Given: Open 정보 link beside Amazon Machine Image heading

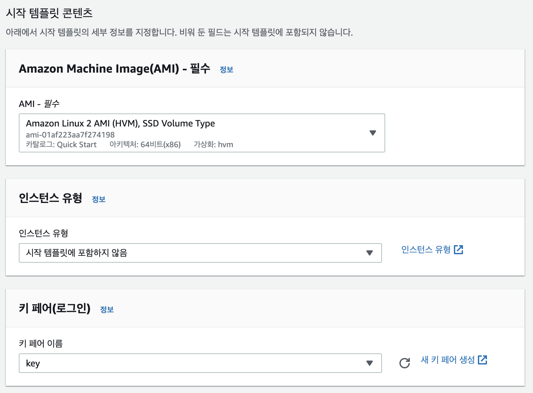Looking at the screenshot, I should (x=226, y=70).
